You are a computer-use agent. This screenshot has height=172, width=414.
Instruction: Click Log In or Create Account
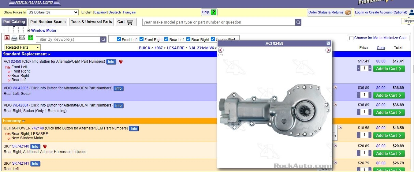tap(381, 12)
